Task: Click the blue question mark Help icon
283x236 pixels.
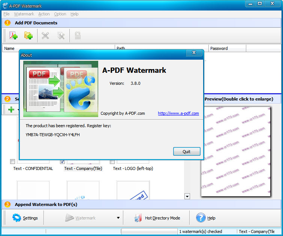Action: [x=201, y=218]
